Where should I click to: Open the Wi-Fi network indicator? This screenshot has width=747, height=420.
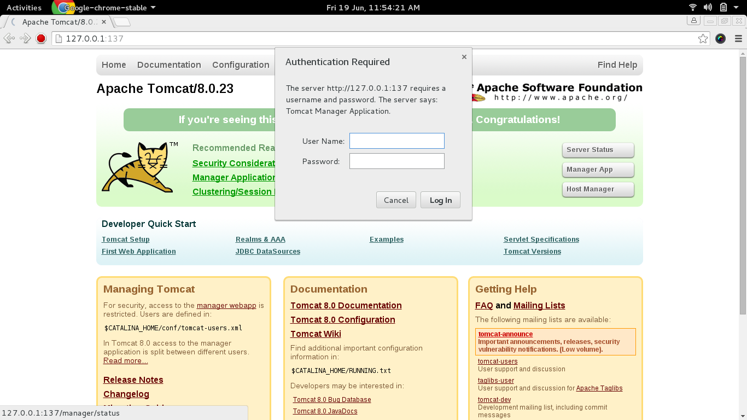click(693, 8)
